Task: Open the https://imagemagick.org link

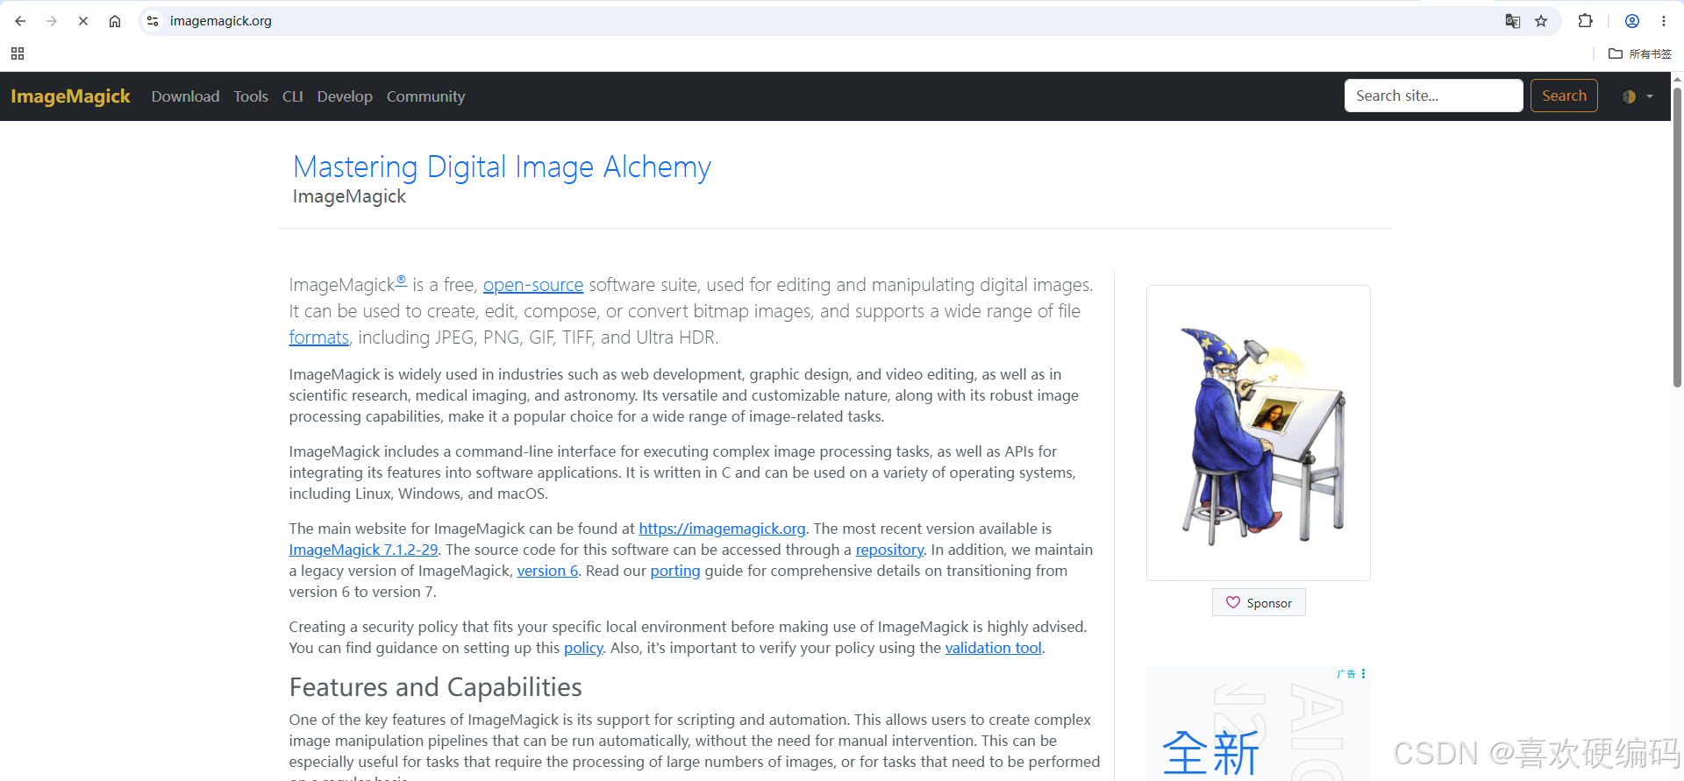Action: (x=722, y=529)
